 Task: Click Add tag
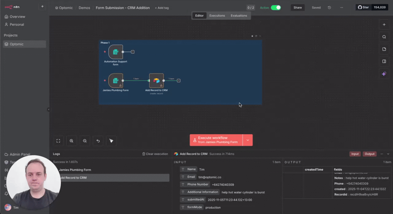(162, 8)
